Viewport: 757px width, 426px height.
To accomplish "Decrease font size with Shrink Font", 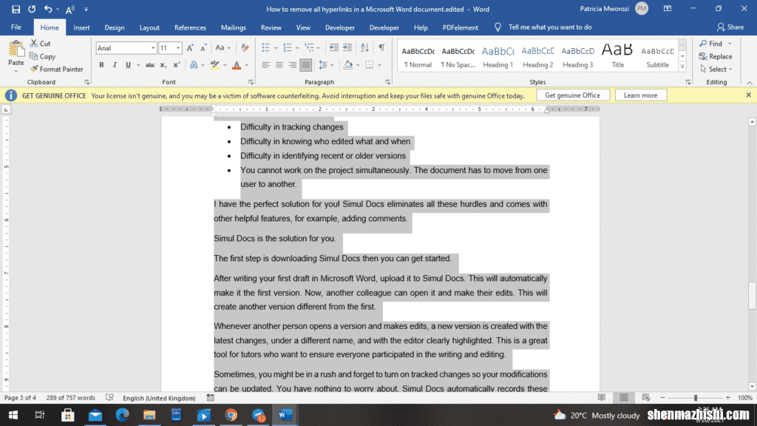I will [203, 48].
